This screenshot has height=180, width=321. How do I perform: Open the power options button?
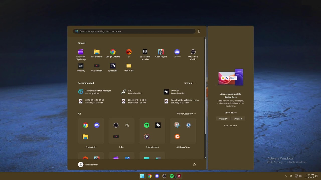(x=194, y=164)
